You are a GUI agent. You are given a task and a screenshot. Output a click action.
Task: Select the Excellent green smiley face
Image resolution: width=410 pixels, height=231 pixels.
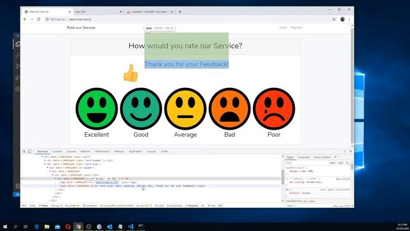click(x=97, y=108)
